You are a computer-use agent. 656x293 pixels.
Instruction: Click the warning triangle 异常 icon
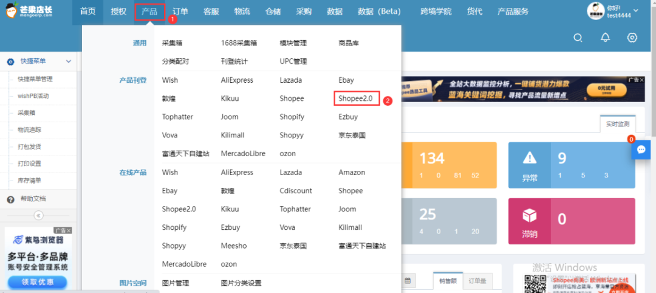click(529, 159)
